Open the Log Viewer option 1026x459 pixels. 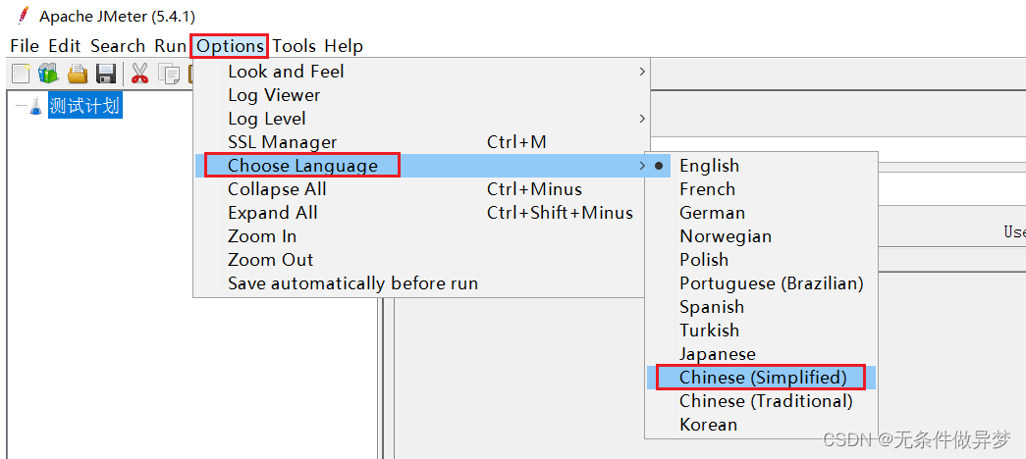422,95
